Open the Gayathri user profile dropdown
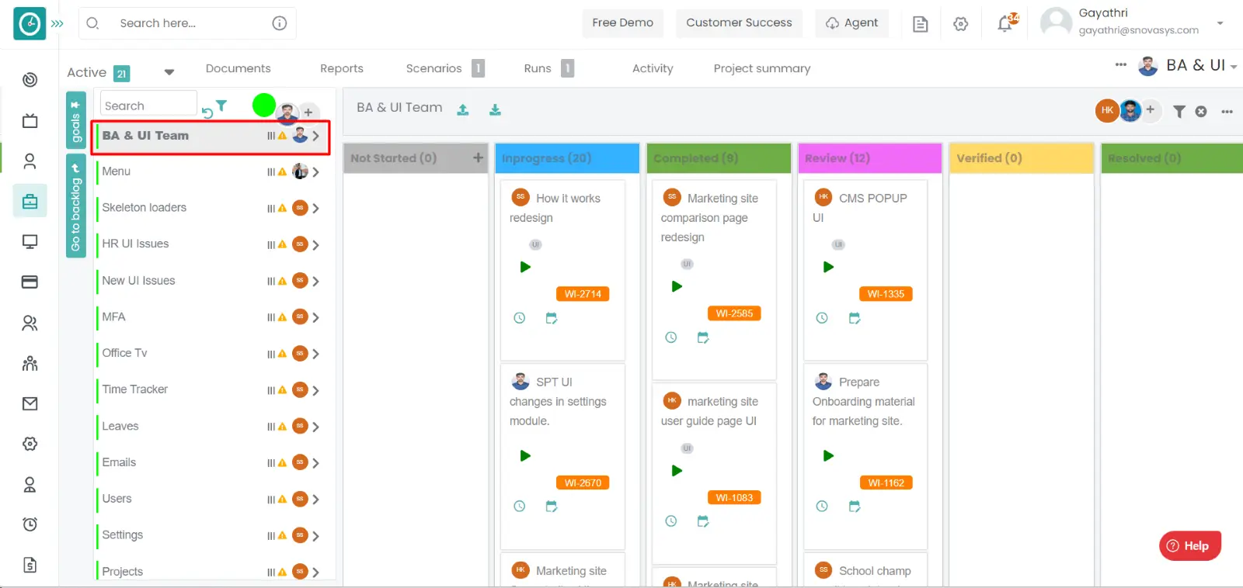Screen dimensions: 1243x588 1220,23
